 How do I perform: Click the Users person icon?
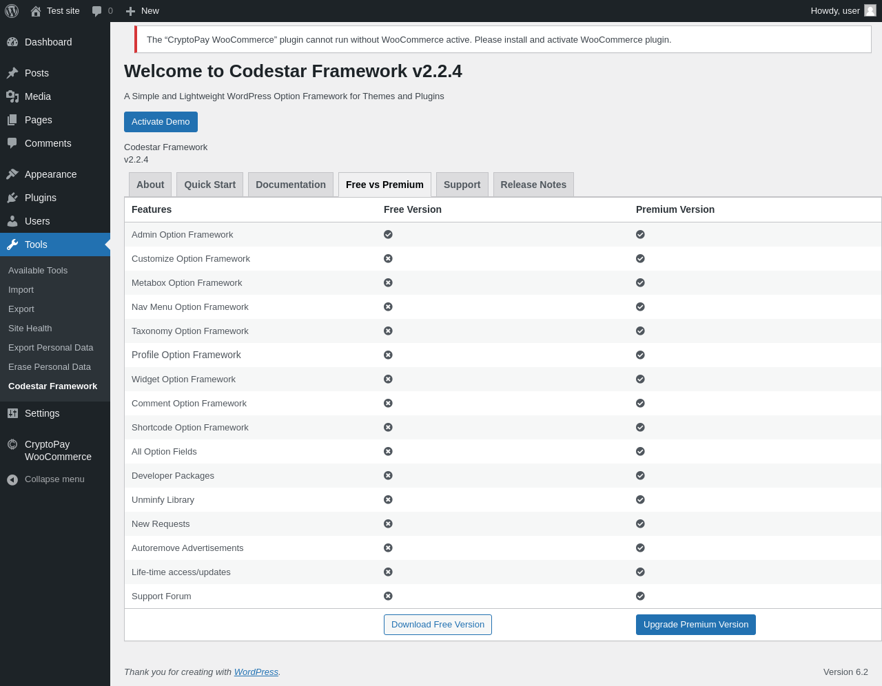click(x=12, y=221)
